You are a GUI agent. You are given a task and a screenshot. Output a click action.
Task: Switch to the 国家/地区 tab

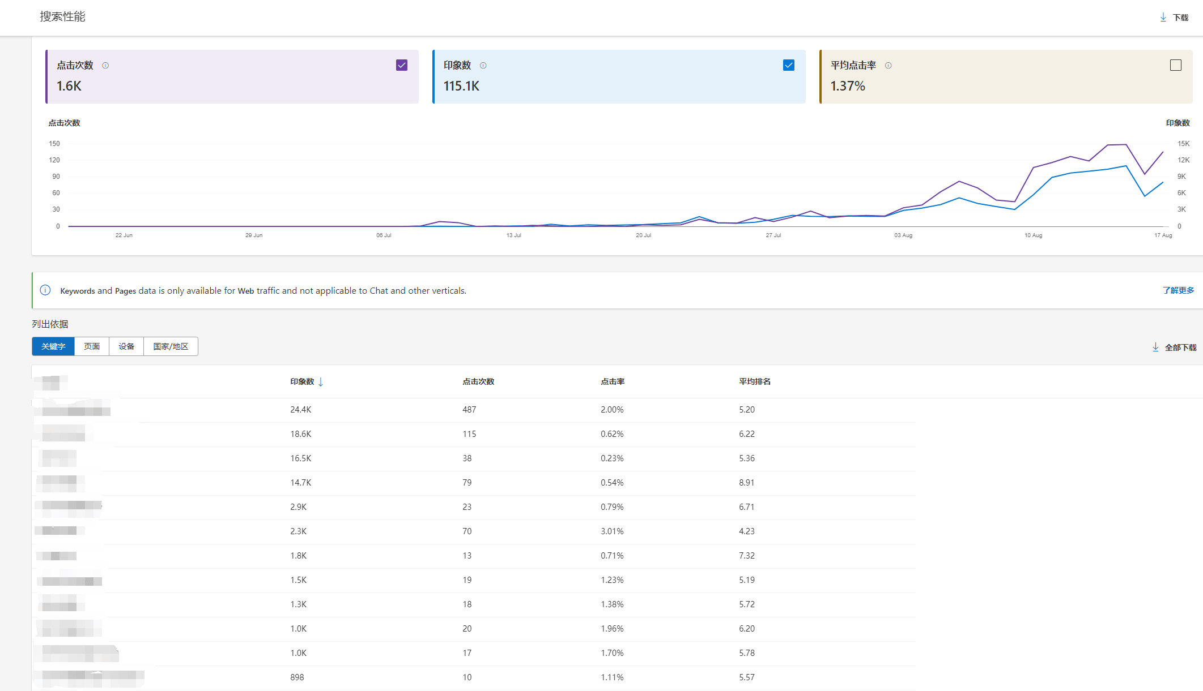(171, 346)
